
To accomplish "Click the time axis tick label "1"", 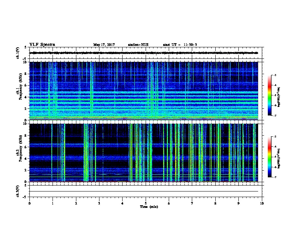I will coord(53,203).
